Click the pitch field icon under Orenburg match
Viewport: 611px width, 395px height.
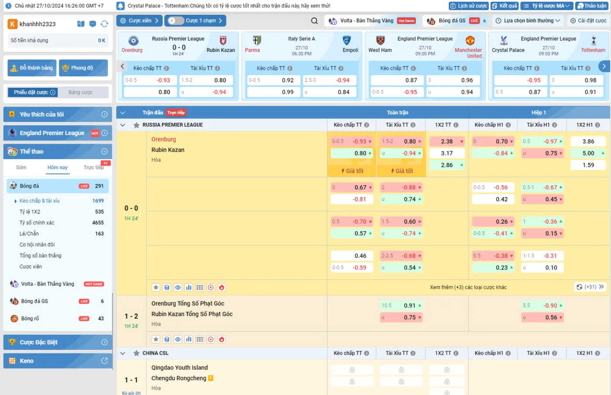[x=199, y=288]
